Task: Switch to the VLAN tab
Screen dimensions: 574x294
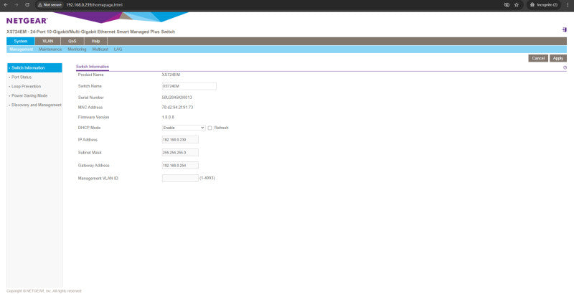Action: (48, 42)
